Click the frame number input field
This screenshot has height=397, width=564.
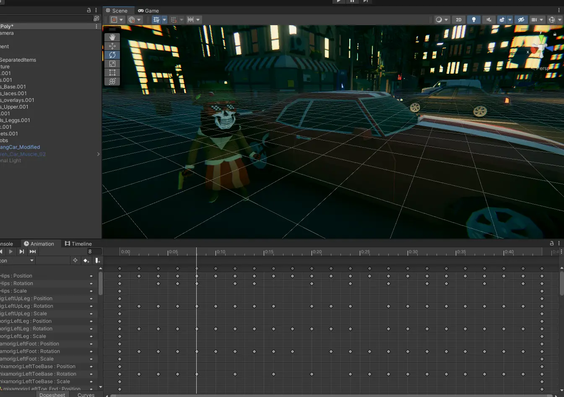tap(94, 252)
